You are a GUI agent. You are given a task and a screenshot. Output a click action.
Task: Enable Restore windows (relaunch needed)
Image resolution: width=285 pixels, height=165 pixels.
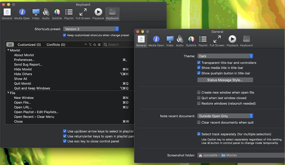point(199,103)
